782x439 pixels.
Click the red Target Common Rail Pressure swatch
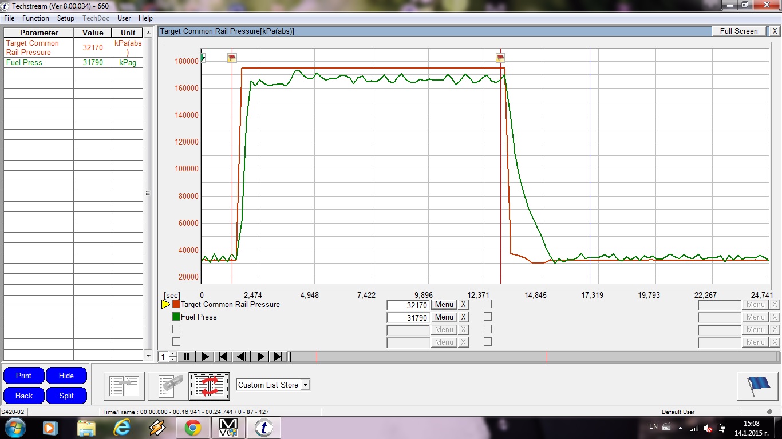[176, 304]
